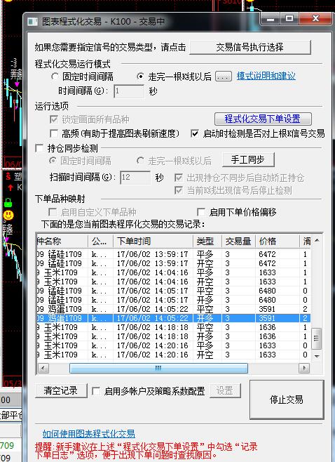
Task: Toggle lock all chart symbols checkbox
Action: (x=54, y=119)
